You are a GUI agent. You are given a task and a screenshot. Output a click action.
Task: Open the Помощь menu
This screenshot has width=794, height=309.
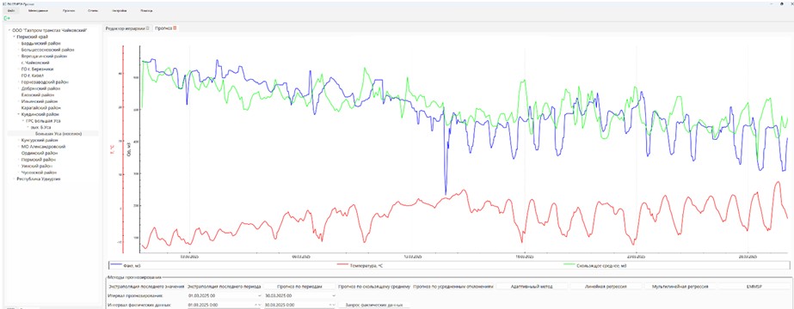point(146,10)
